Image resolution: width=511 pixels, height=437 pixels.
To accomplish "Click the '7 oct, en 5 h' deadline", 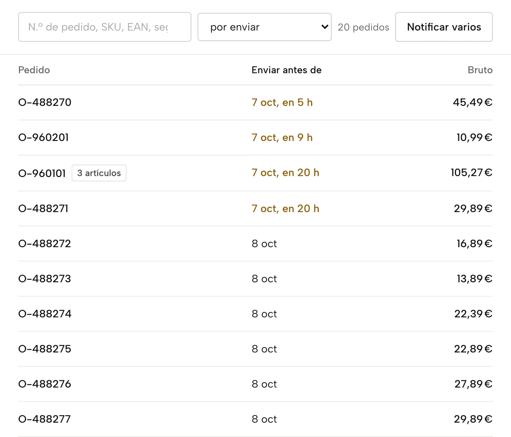I will coord(282,102).
